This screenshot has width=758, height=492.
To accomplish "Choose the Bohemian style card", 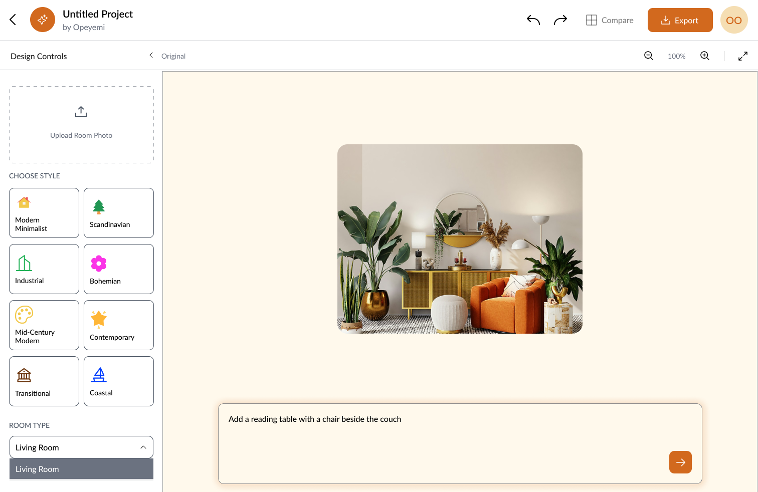I will (119, 269).
